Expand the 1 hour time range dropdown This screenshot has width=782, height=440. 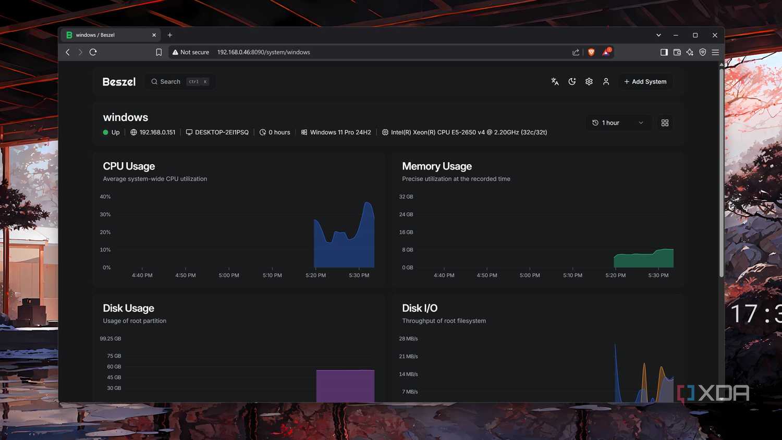(x=618, y=123)
